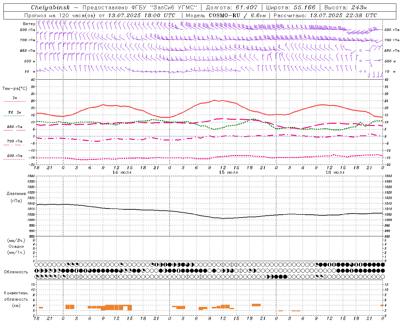Click the orange convective bar near 18–21h on 15 июля
The height and width of the screenshot is (321, 401).
tap(256, 305)
